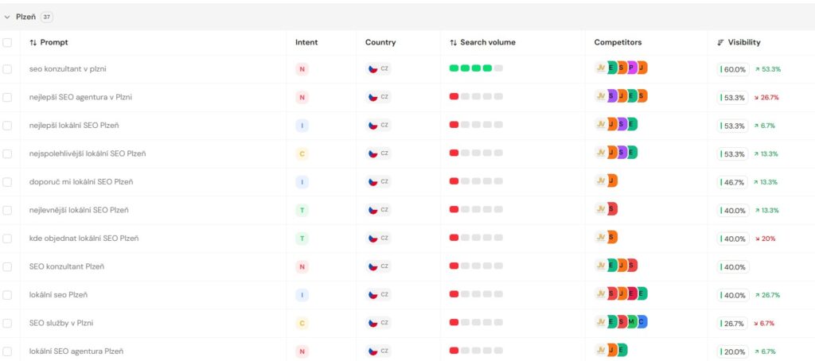
Task: Click search volume bar for 'SEO konzultant Plzeň'
Action: click(x=476, y=266)
